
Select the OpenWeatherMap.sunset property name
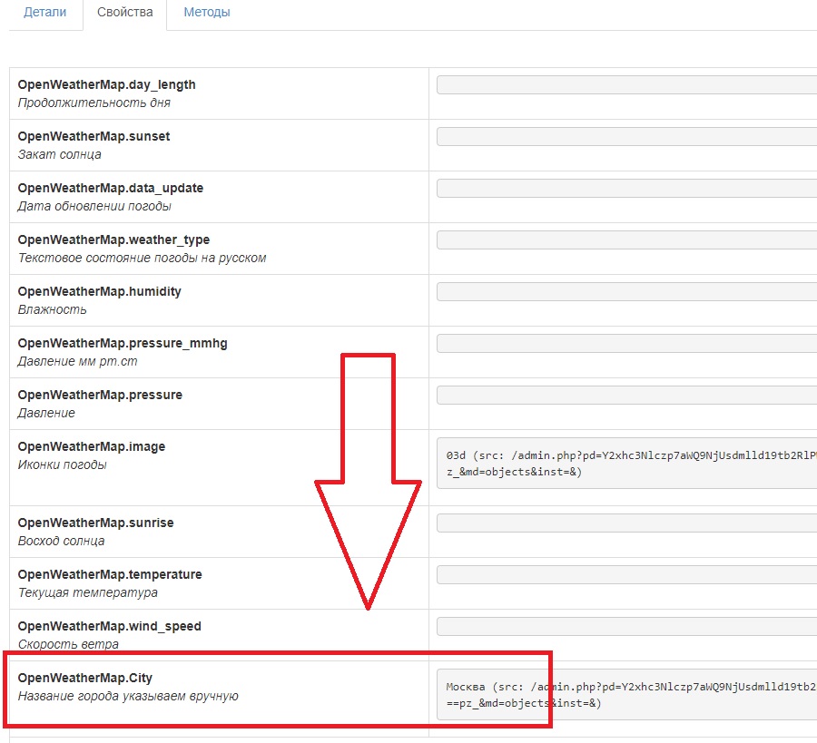[x=94, y=136]
